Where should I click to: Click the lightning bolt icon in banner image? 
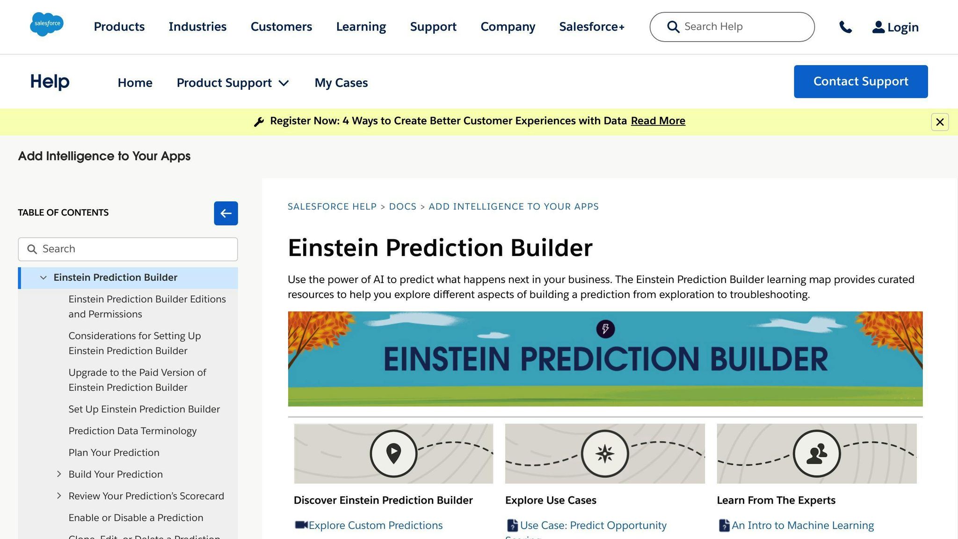605,328
